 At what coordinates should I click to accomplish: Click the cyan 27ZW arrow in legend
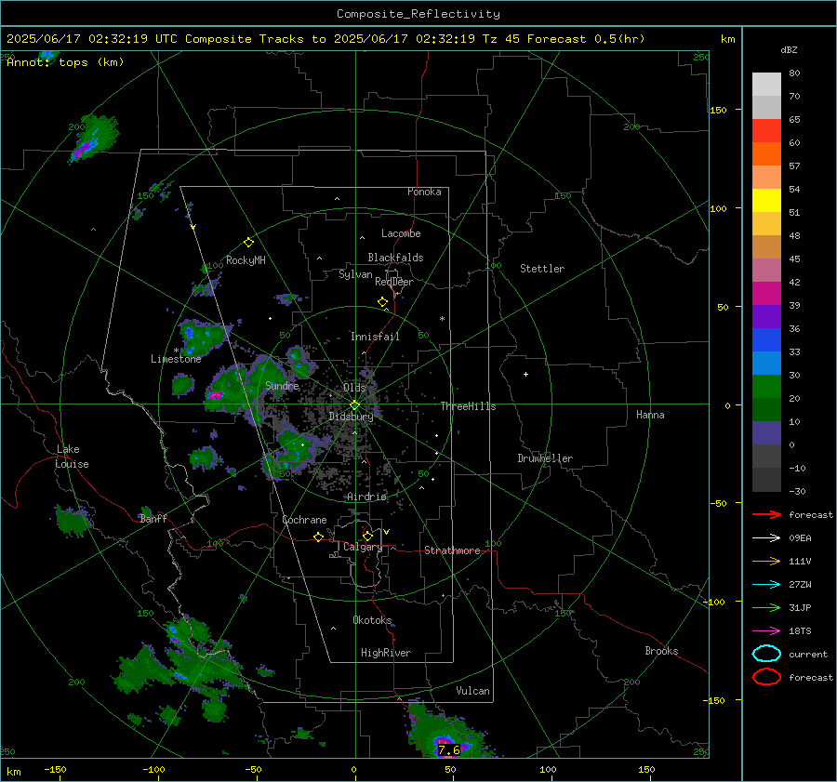766,585
